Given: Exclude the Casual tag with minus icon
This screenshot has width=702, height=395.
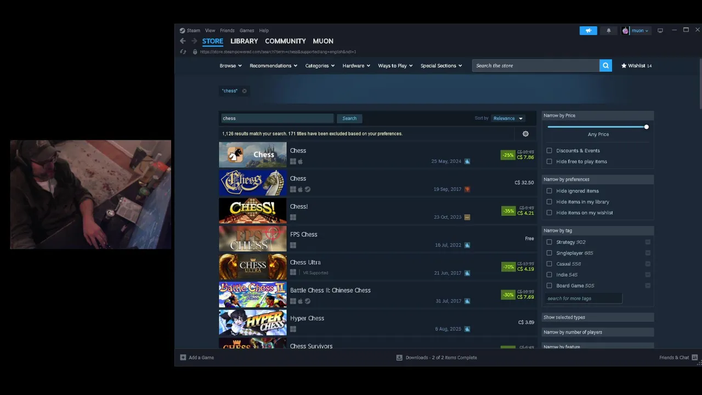Looking at the screenshot, I should pos(648,264).
